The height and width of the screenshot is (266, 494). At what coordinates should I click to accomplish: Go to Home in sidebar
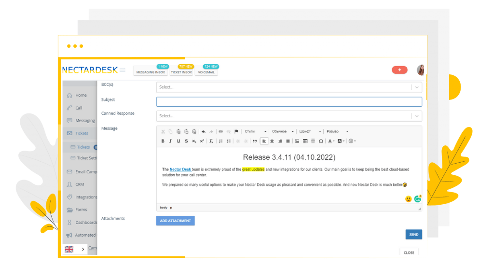click(81, 95)
